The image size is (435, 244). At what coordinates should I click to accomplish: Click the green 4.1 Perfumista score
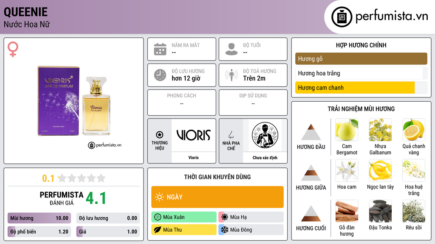(96, 198)
